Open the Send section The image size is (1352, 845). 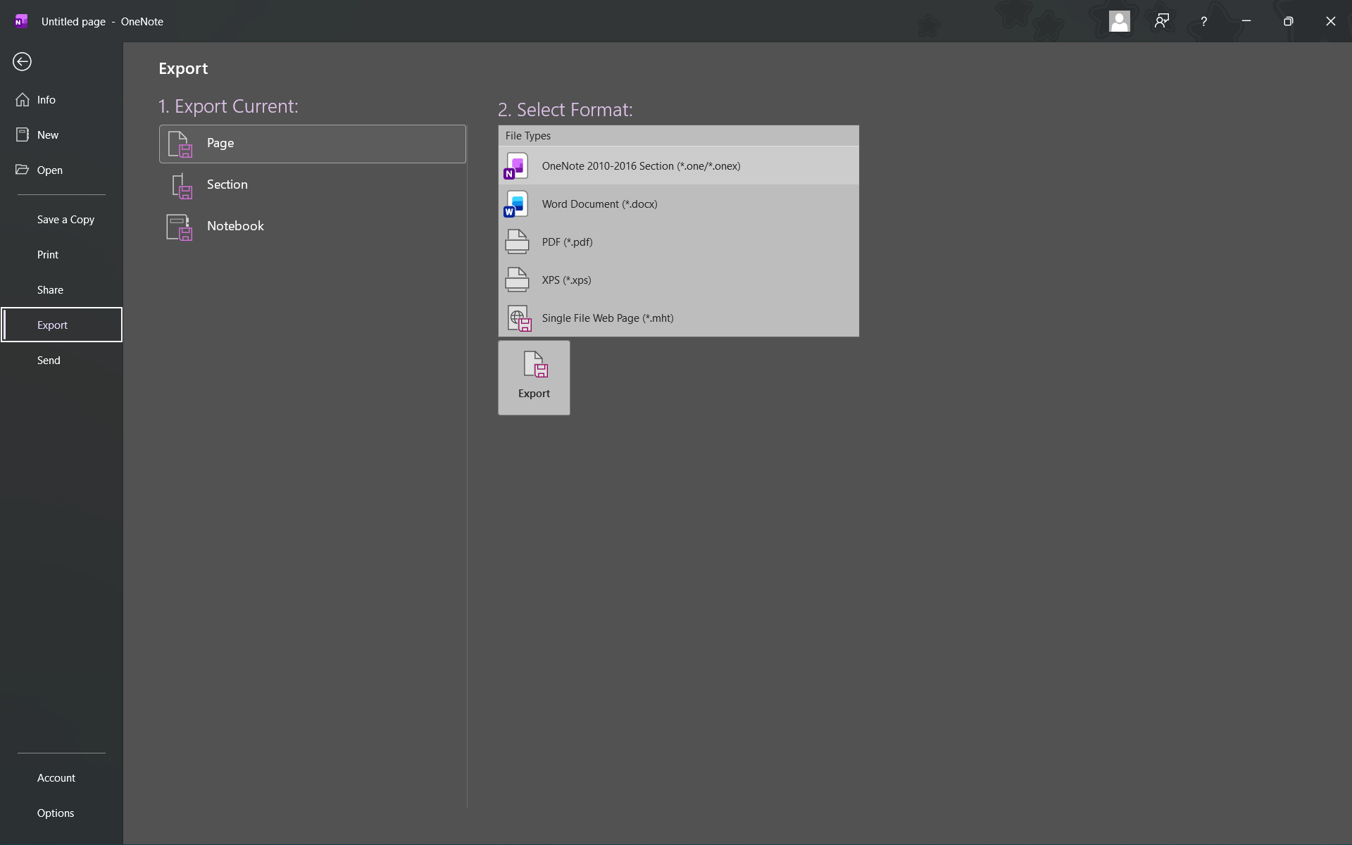pos(61,360)
